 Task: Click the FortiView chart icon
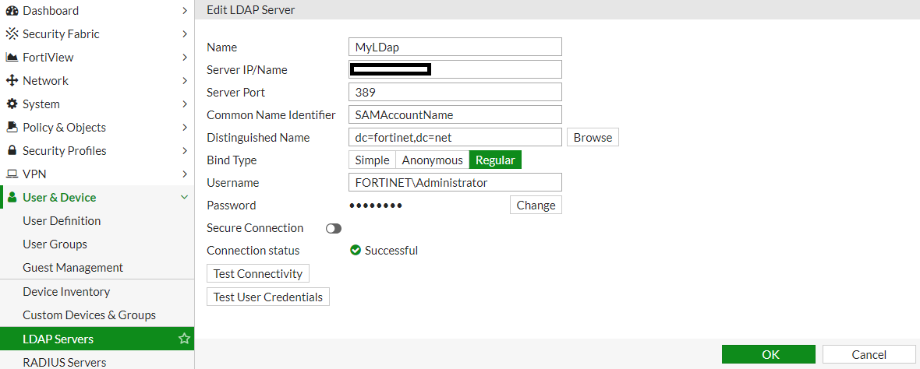click(12, 58)
